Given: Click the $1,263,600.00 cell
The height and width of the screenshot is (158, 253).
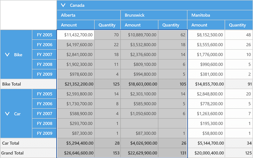Looking at the screenshot, I should [206, 114].
